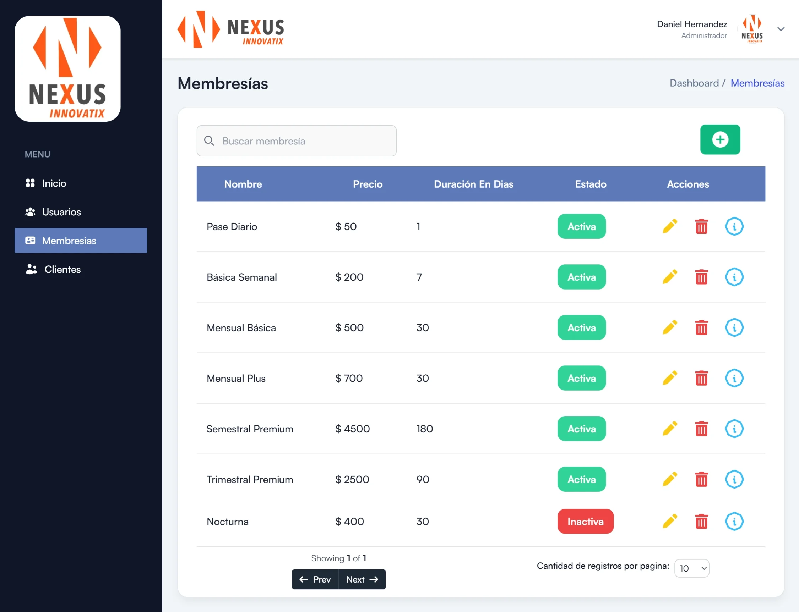This screenshot has height=612, width=799.
Task: Click Activa status badge for Mensual Plus
Action: pyautogui.click(x=581, y=378)
